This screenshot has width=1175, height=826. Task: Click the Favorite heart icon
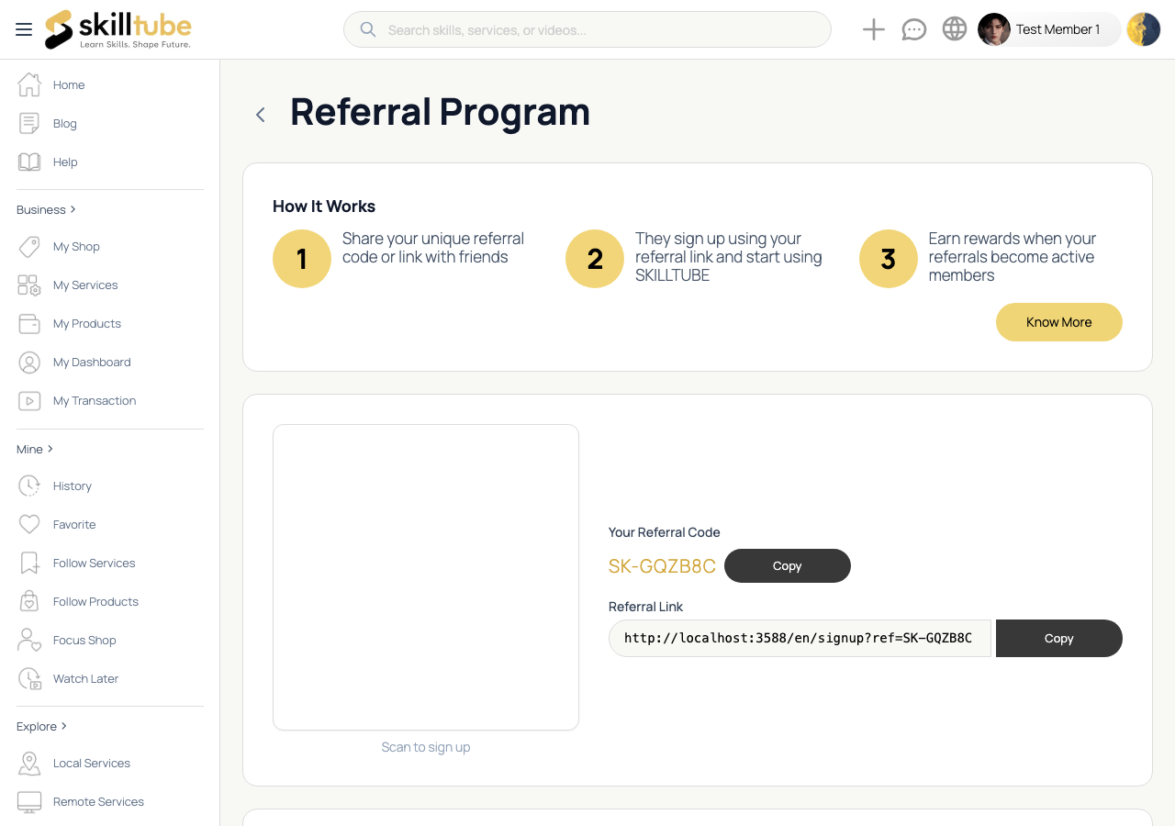29,524
